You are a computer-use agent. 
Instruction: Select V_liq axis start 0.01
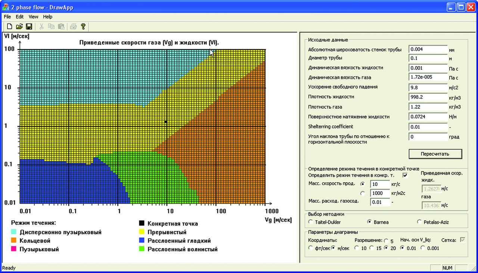(403, 248)
